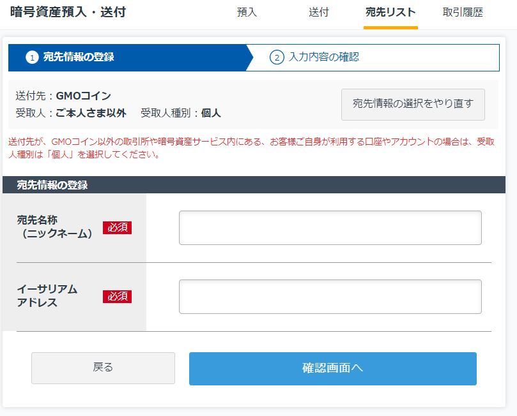Viewport: 517px width, 416px height.
Task: Switch to the 送付 tab
Action: pos(318,12)
